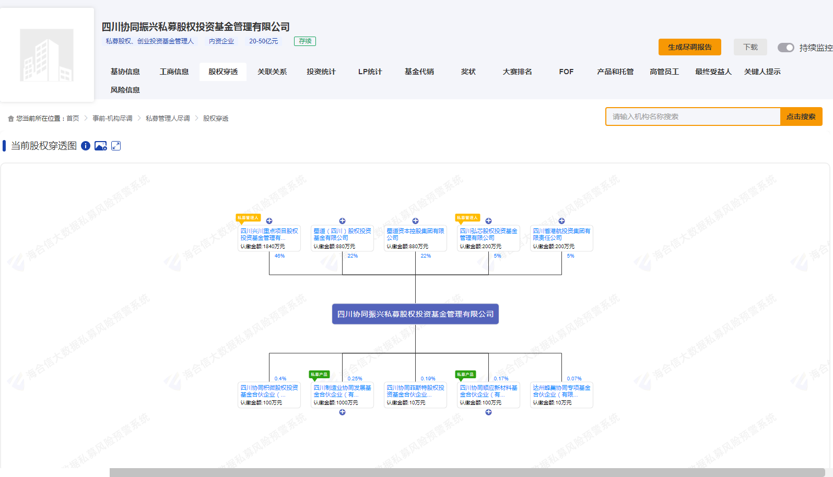Screen dimensions: 833x477
Task: Click the home icon in breadcrumb
Action: [11, 119]
